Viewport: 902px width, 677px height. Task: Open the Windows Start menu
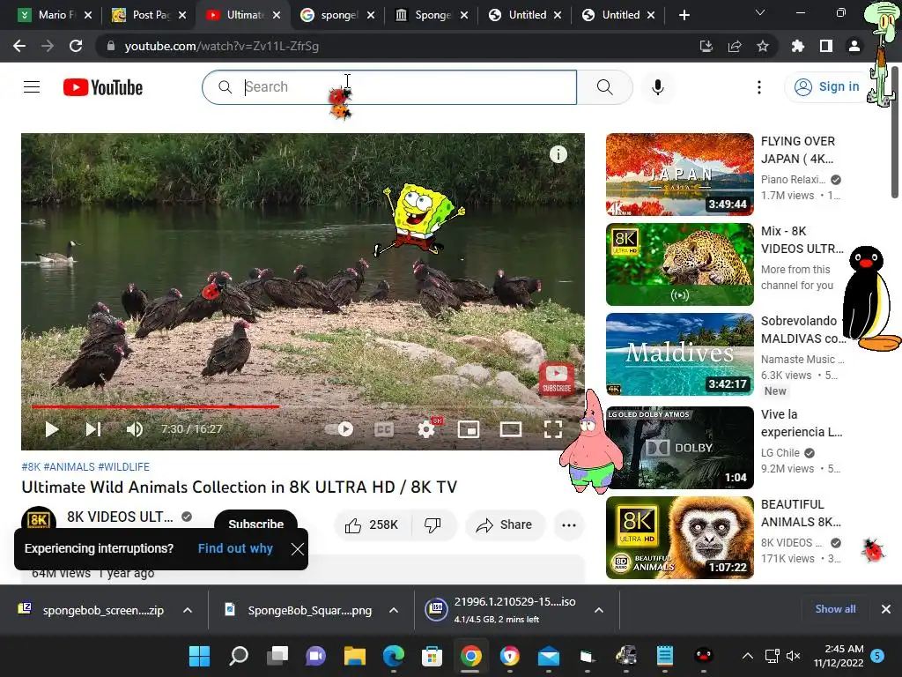pos(200,656)
